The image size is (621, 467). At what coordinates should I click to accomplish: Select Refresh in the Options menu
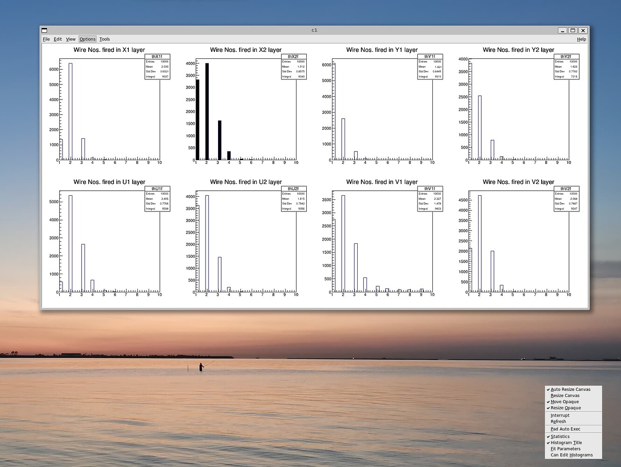click(573, 421)
